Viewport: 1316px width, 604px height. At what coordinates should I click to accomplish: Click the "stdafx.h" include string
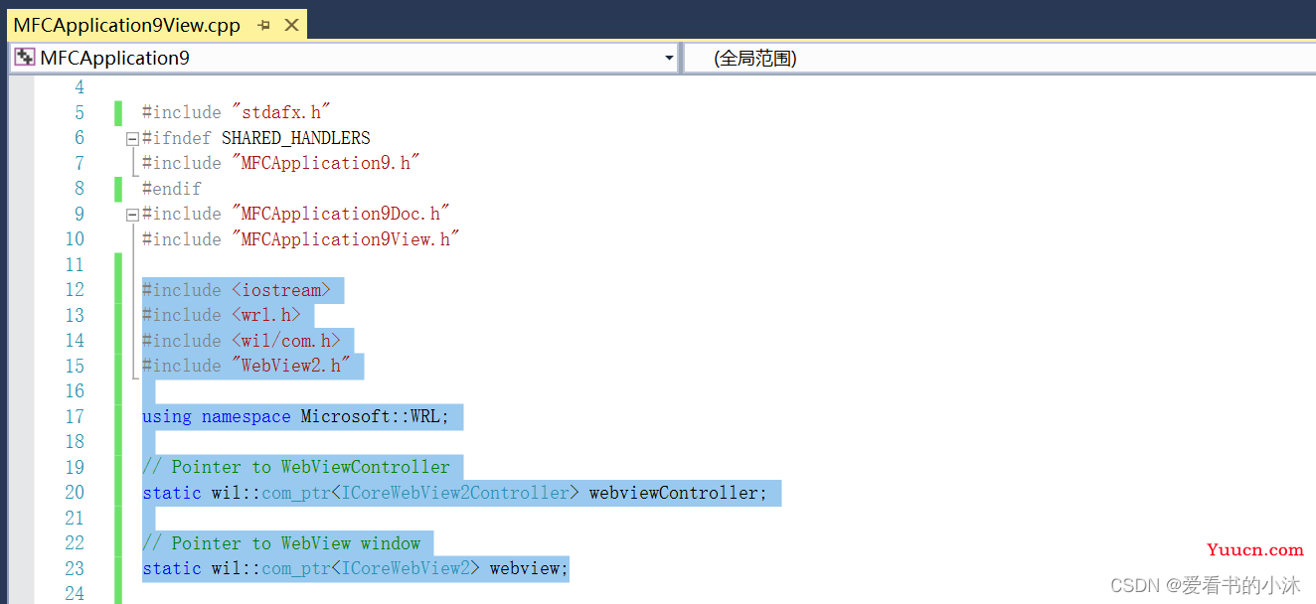click(280, 112)
